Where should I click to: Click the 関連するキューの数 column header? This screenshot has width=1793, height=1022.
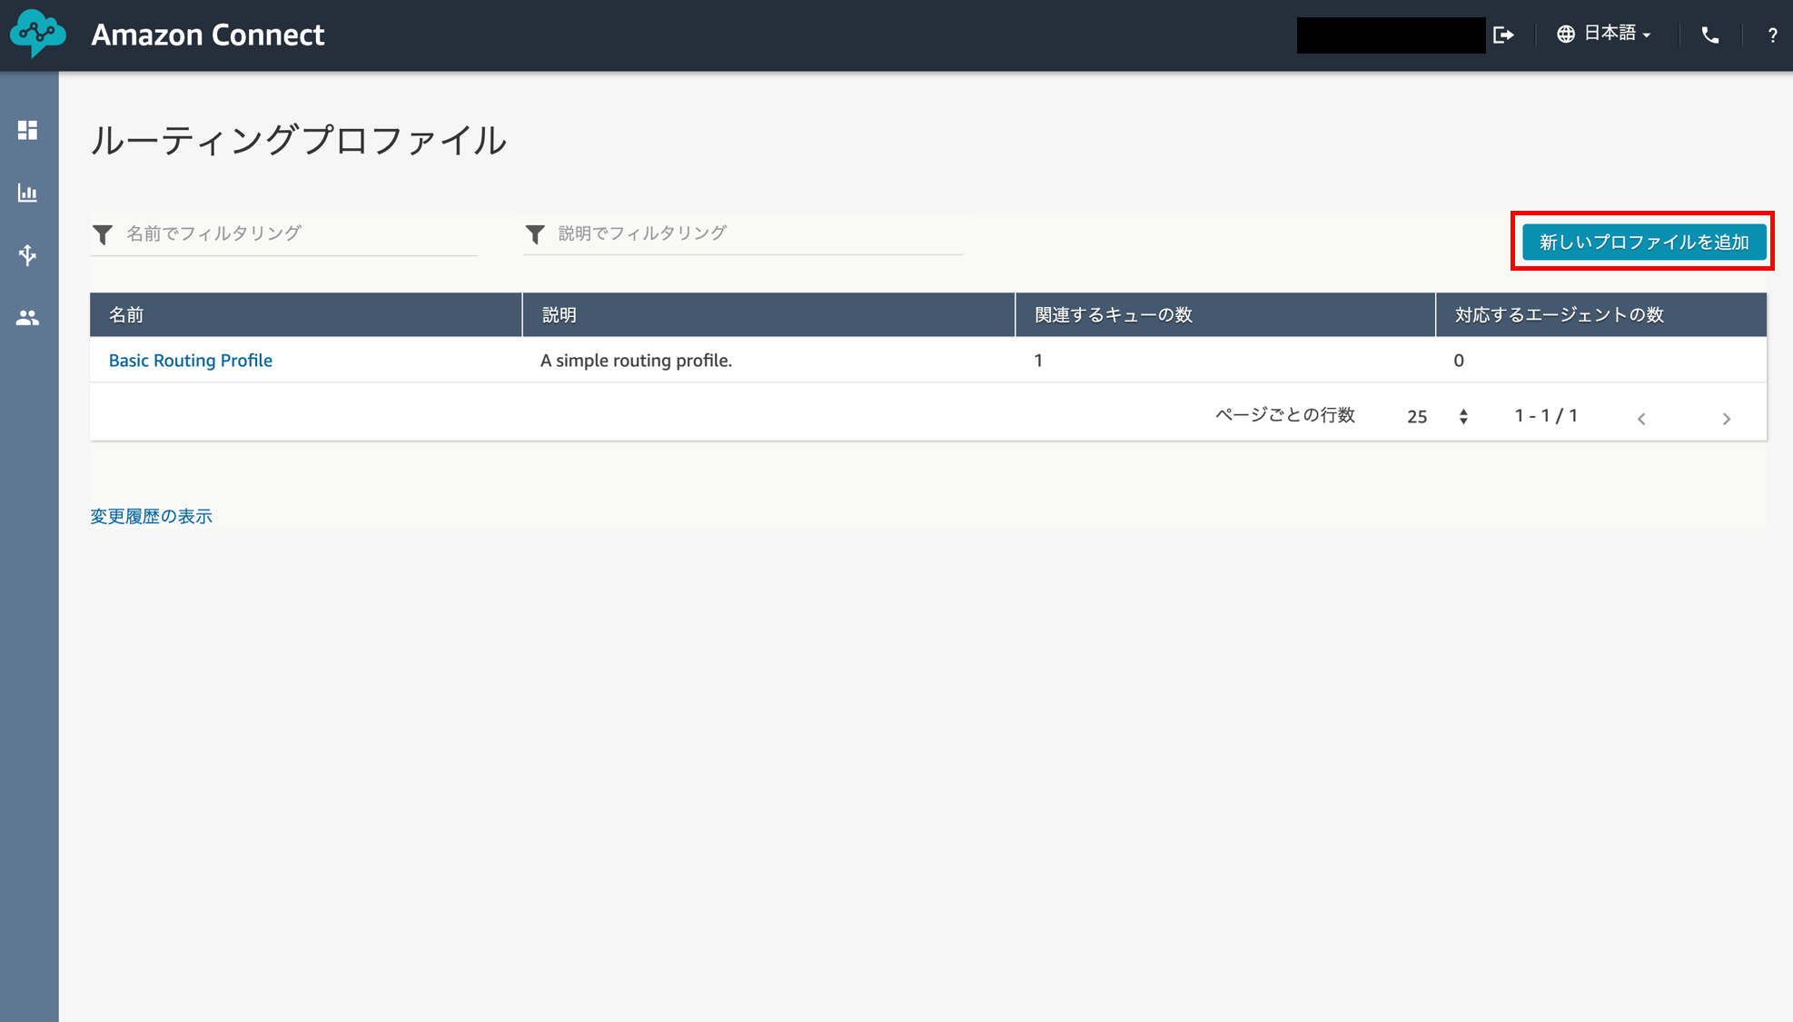click(x=1225, y=314)
